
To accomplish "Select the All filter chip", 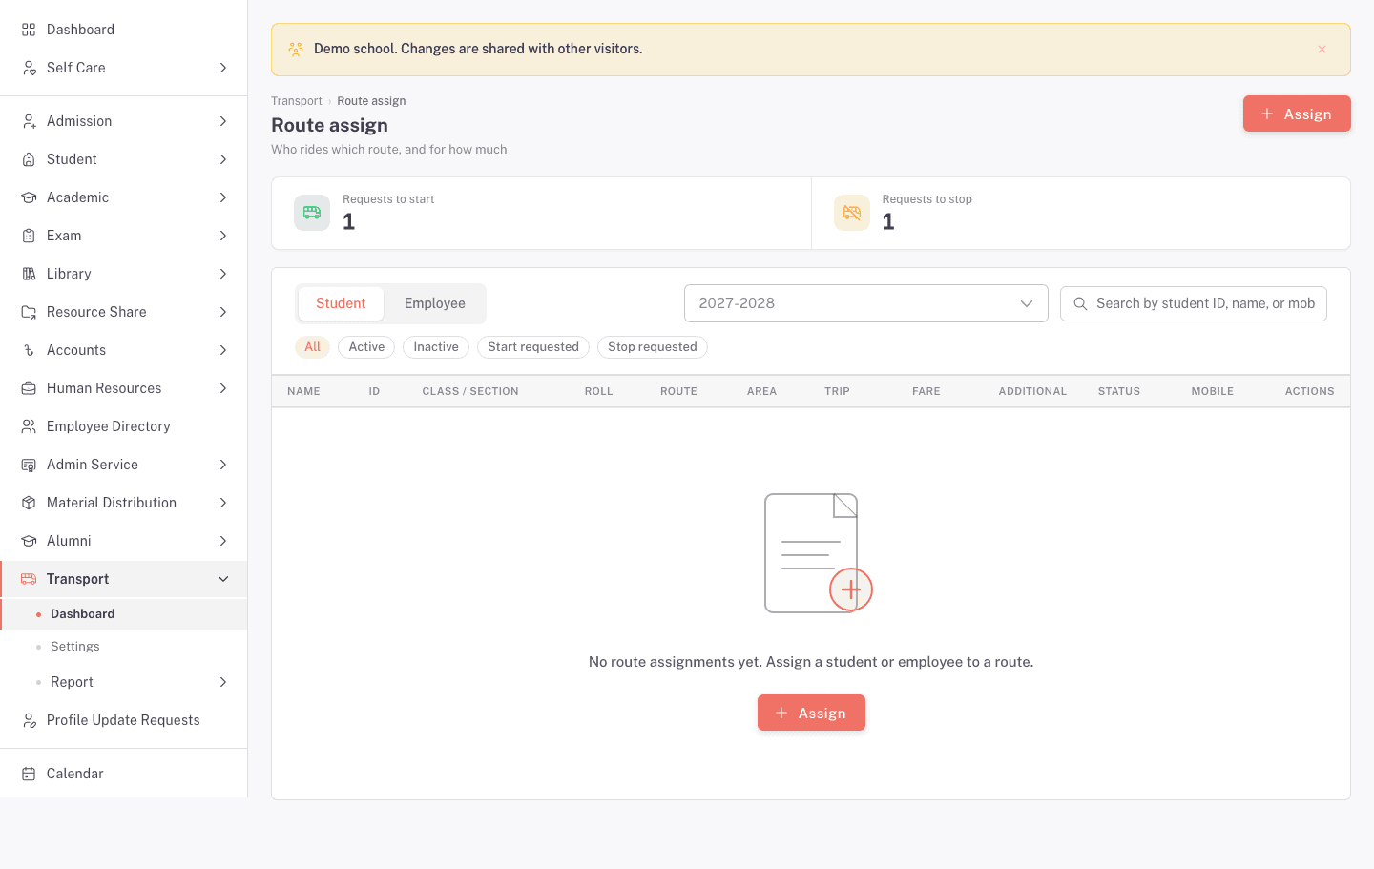I will [313, 347].
